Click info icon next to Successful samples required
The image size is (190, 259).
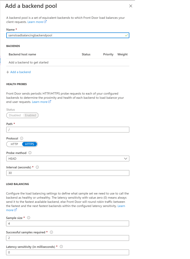[52, 232]
